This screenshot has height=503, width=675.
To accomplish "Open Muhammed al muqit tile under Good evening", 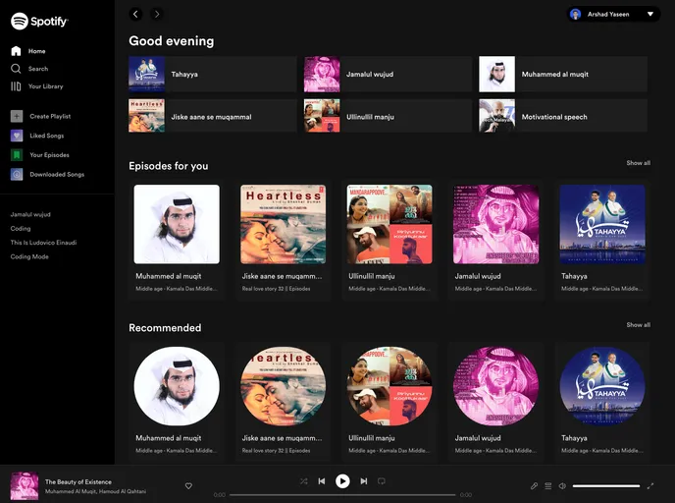I will pyautogui.click(x=563, y=74).
